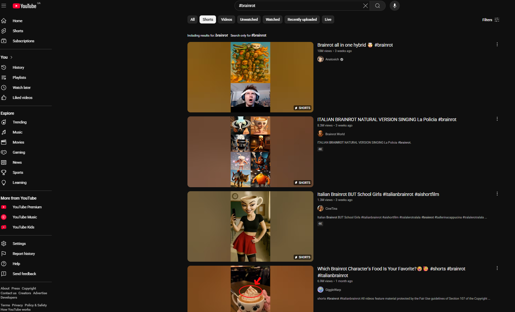Open menu for School Girls video

pos(497,194)
